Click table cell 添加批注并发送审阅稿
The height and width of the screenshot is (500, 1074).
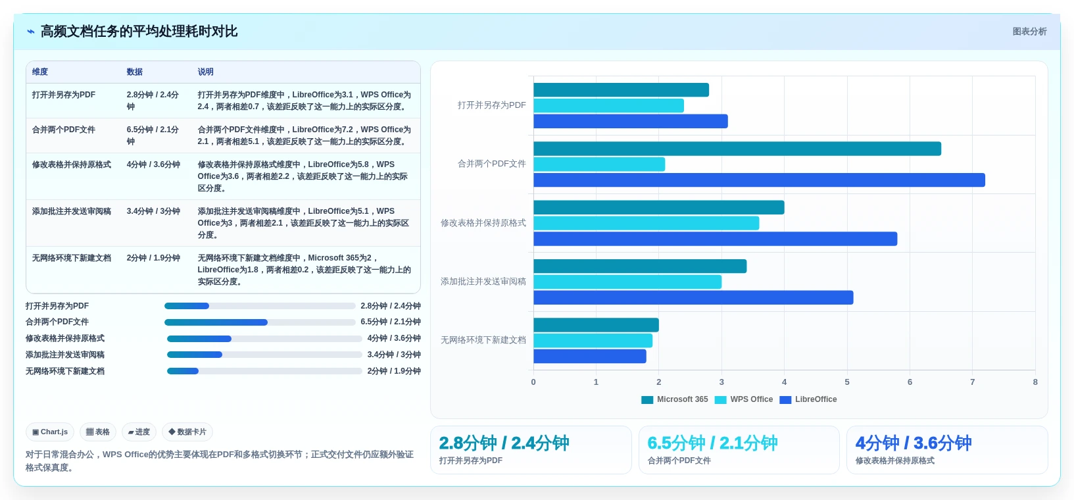click(74, 223)
